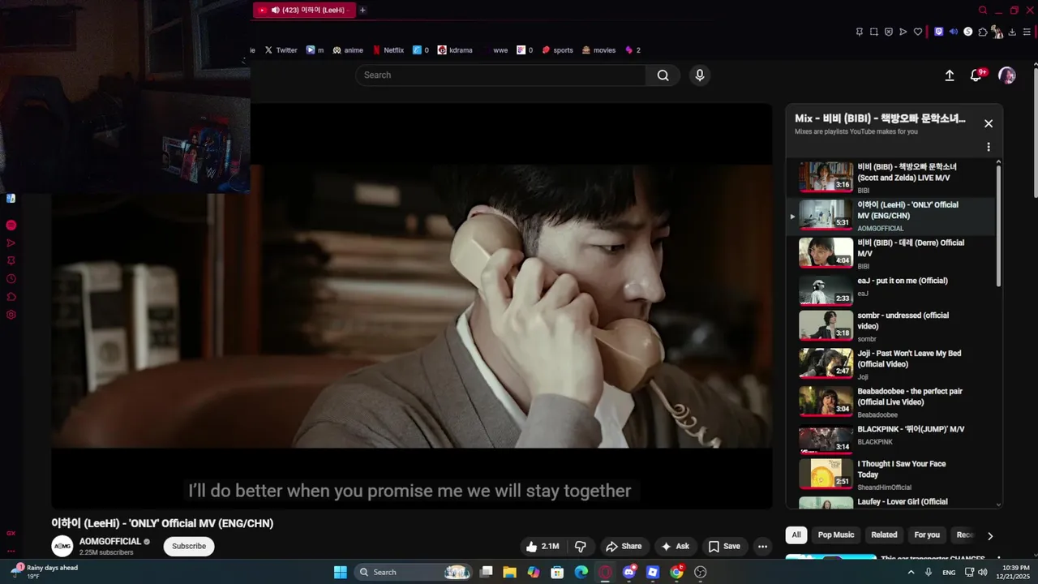
Task: Click the pin icon in address bar
Action: click(860, 32)
